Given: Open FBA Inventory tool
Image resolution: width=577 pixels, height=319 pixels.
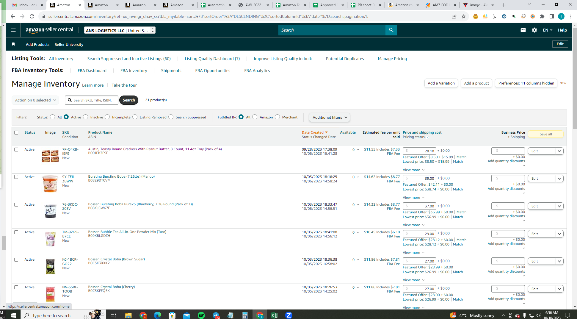Looking at the screenshot, I should click(134, 71).
